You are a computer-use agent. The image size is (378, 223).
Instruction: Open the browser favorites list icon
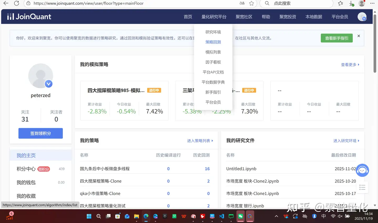[x=340, y=3]
